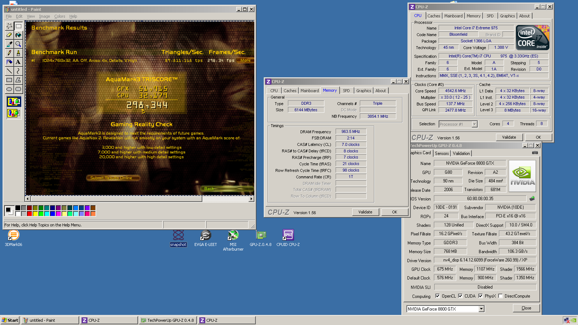Open the GPU-Z.0.4.8 desktop icon
Viewport: 578px width, 325px height.
[x=261, y=238]
